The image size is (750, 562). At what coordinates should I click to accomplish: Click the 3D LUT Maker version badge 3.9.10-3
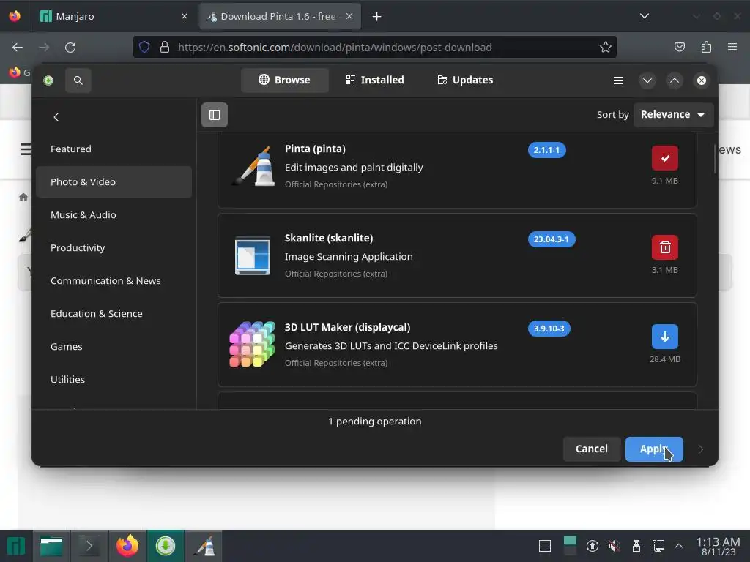(x=549, y=329)
